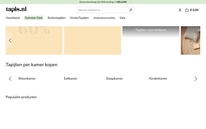Open the Buitentapijten menu
Viewport: 206px width, 129px height.
tap(57, 18)
